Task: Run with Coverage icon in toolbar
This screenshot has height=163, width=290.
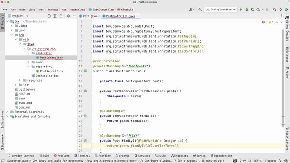Action: point(252,10)
